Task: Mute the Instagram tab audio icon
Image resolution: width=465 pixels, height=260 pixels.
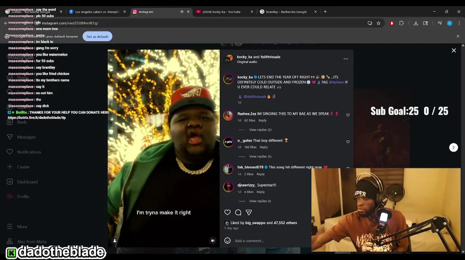Action: click(182, 12)
